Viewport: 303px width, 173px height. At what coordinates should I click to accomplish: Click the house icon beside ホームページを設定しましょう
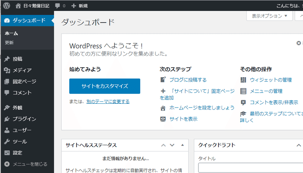(x=163, y=108)
